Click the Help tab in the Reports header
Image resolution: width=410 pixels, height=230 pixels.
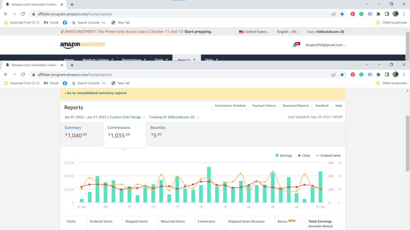tap(339, 105)
